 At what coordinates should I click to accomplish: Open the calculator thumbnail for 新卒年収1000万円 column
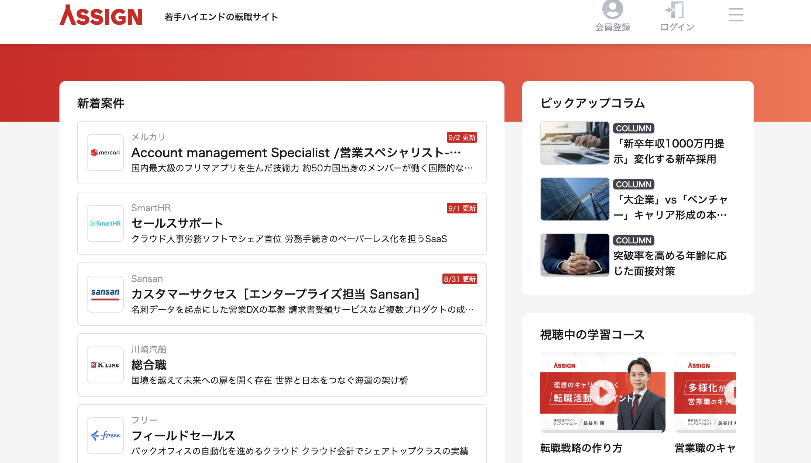(x=575, y=143)
